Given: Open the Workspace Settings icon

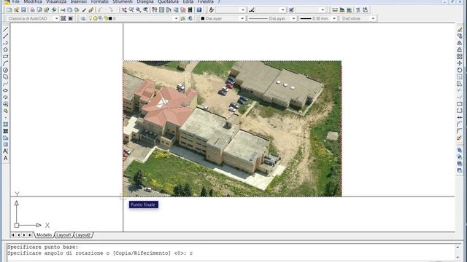Looking at the screenshot, I should 63,18.
